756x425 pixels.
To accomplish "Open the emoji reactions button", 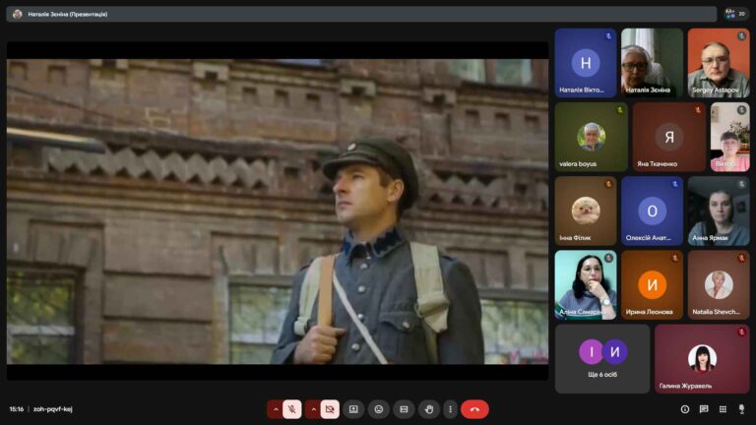I will (378, 409).
